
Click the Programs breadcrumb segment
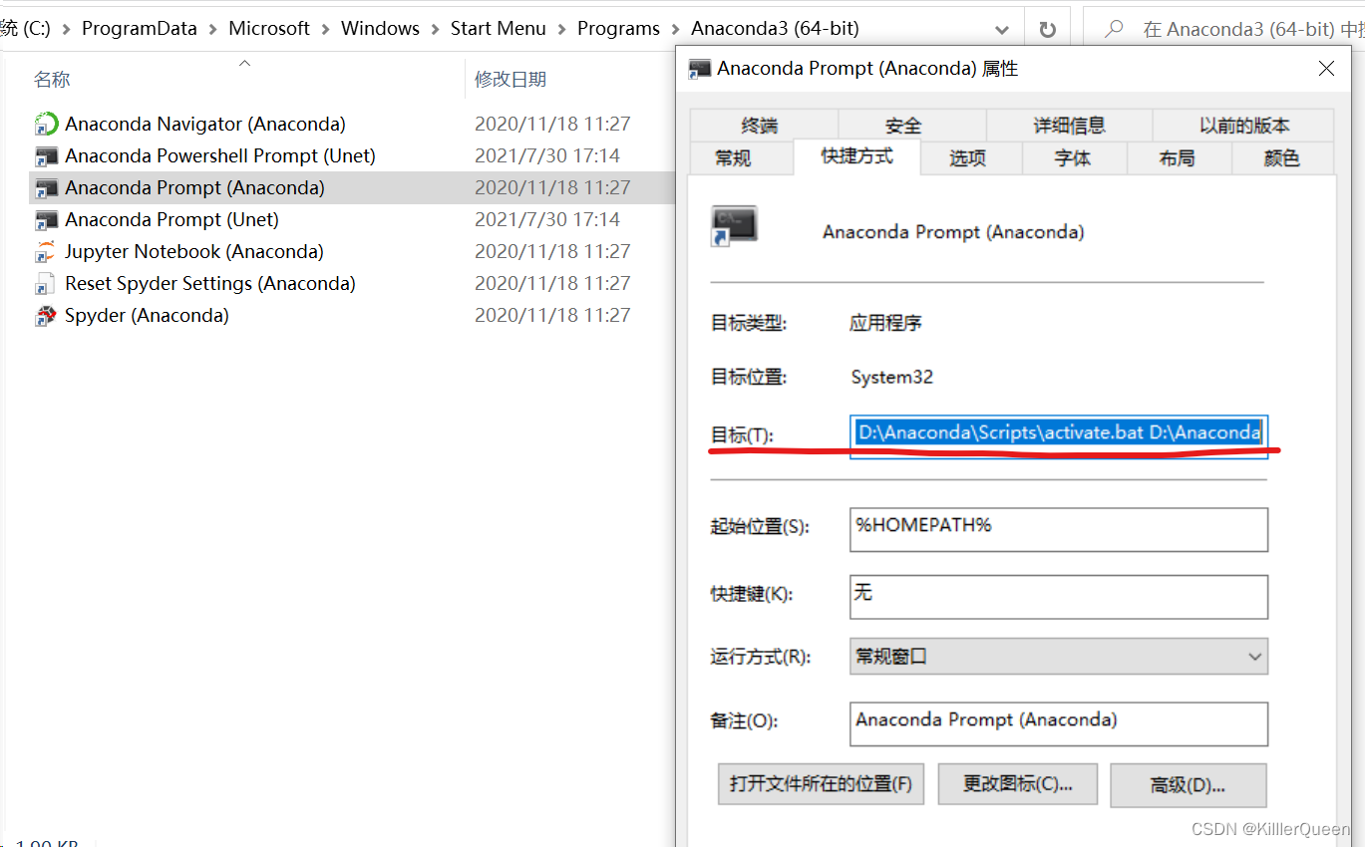tap(619, 29)
